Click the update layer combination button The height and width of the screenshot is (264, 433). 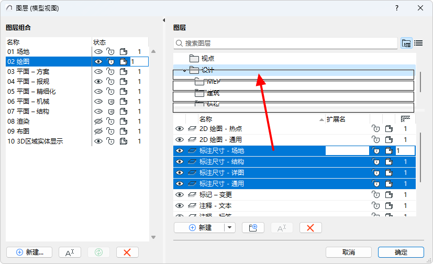[x=98, y=252]
